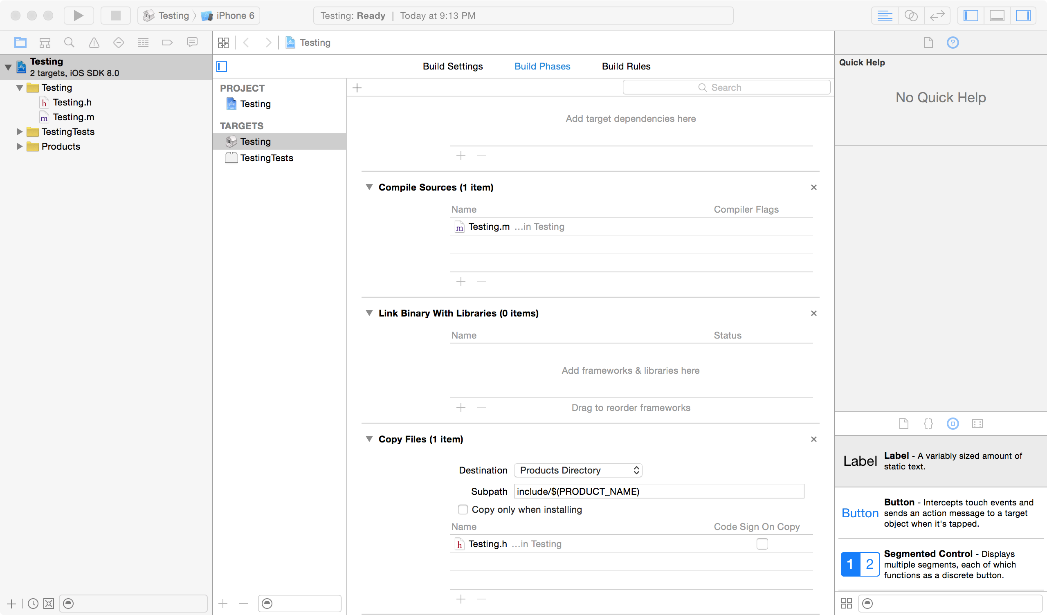
Task: Click the Run (play) button
Action: click(78, 16)
